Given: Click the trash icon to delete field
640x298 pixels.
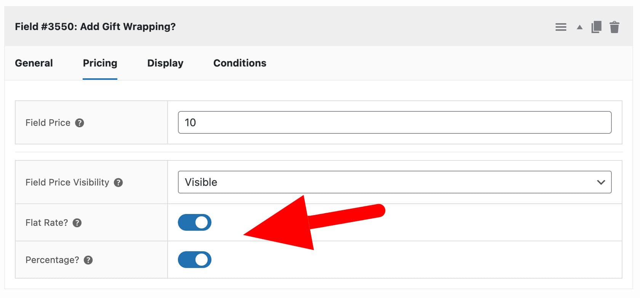Looking at the screenshot, I should point(615,27).
